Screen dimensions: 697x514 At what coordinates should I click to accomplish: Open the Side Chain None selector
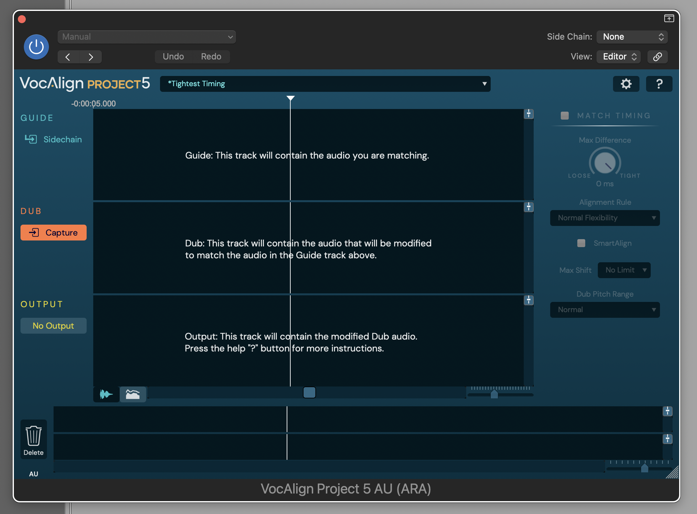click(x=631, y=37)
